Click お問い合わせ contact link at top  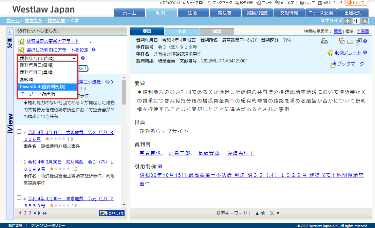point(330,3)
